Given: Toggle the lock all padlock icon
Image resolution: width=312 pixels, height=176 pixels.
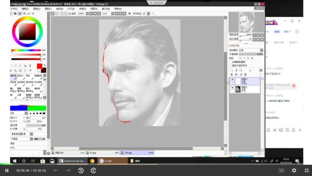Looking at the screenshot, I should point(252,58).
